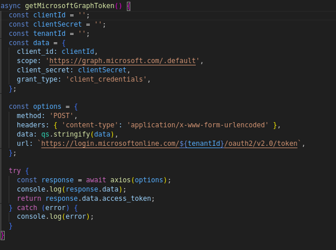The image size is (336, 250).
Task: Click the 'const options' variable name
Action: (47, 106)
